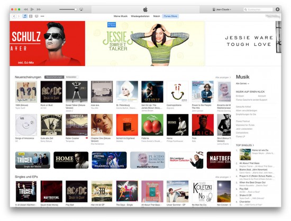The height and width of the screenshot is (221, 291).
Task: Click the Album vervollständigen sidebar link
Action: pyautogui.click(x=247, y=111)
